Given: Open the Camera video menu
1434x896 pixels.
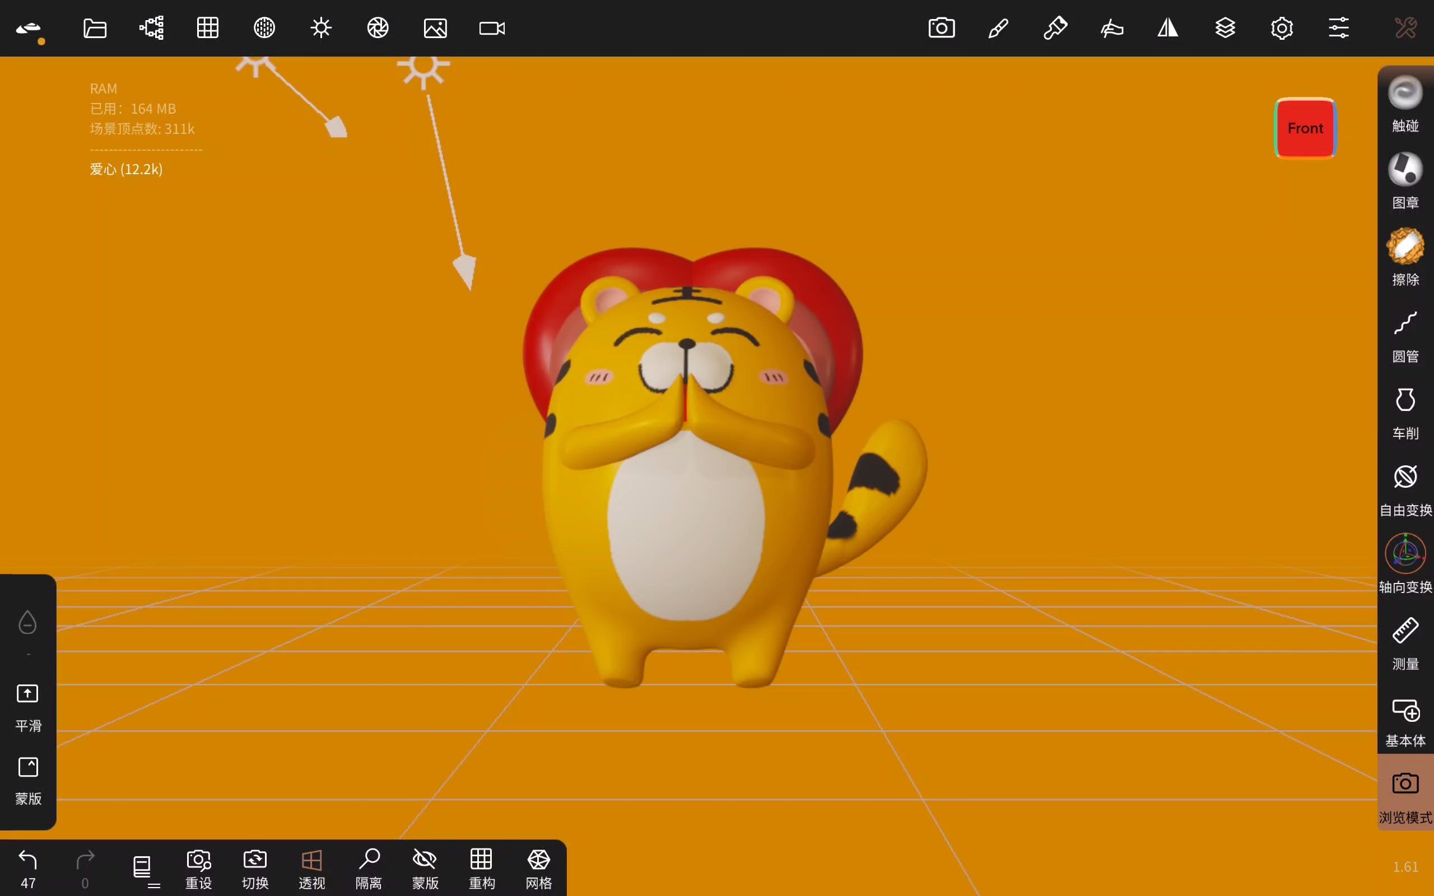Looking at the screenshot, I should (492, 28).
